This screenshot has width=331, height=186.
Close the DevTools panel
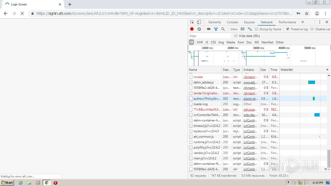(327, 22)
